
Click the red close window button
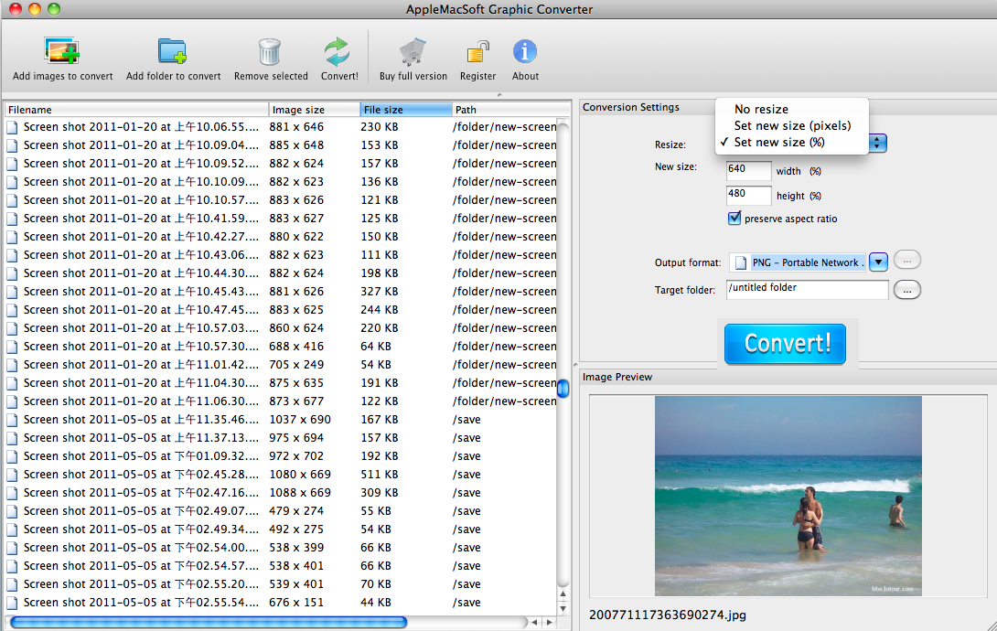point(15,9)
